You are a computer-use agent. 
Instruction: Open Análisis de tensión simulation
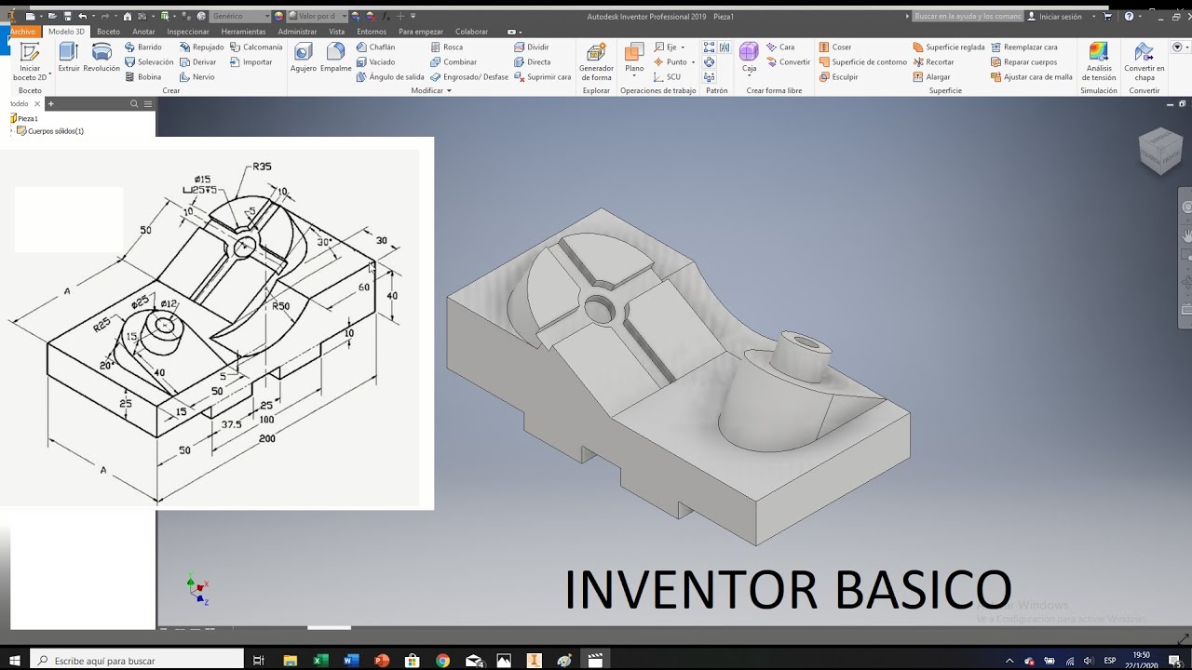[x=1099, y=61]
